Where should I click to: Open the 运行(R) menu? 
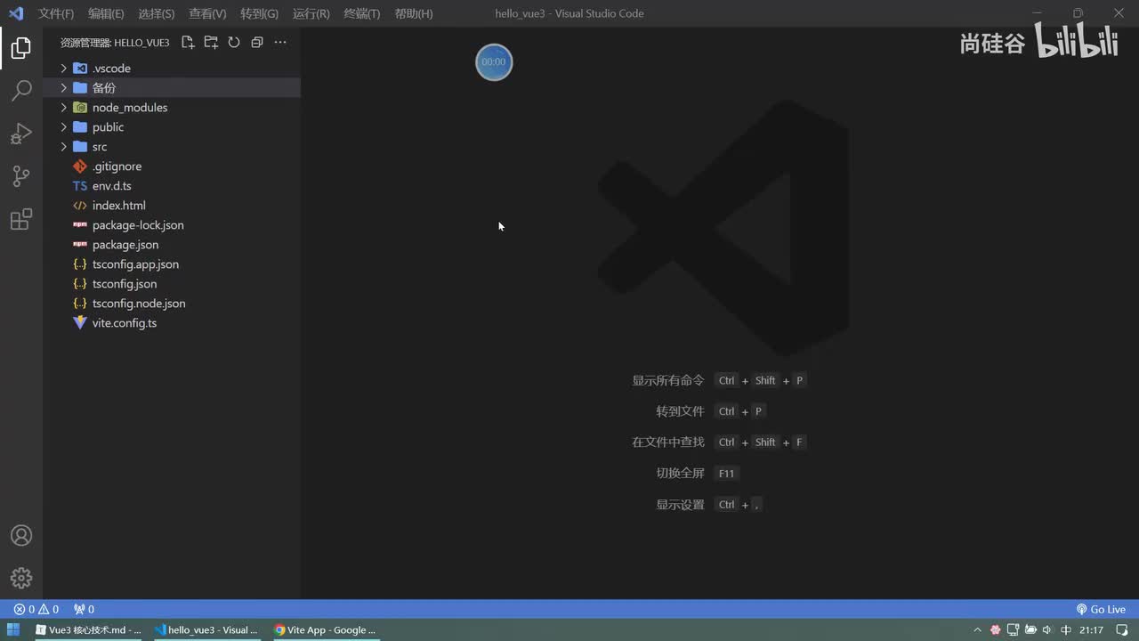pos(311,13)
